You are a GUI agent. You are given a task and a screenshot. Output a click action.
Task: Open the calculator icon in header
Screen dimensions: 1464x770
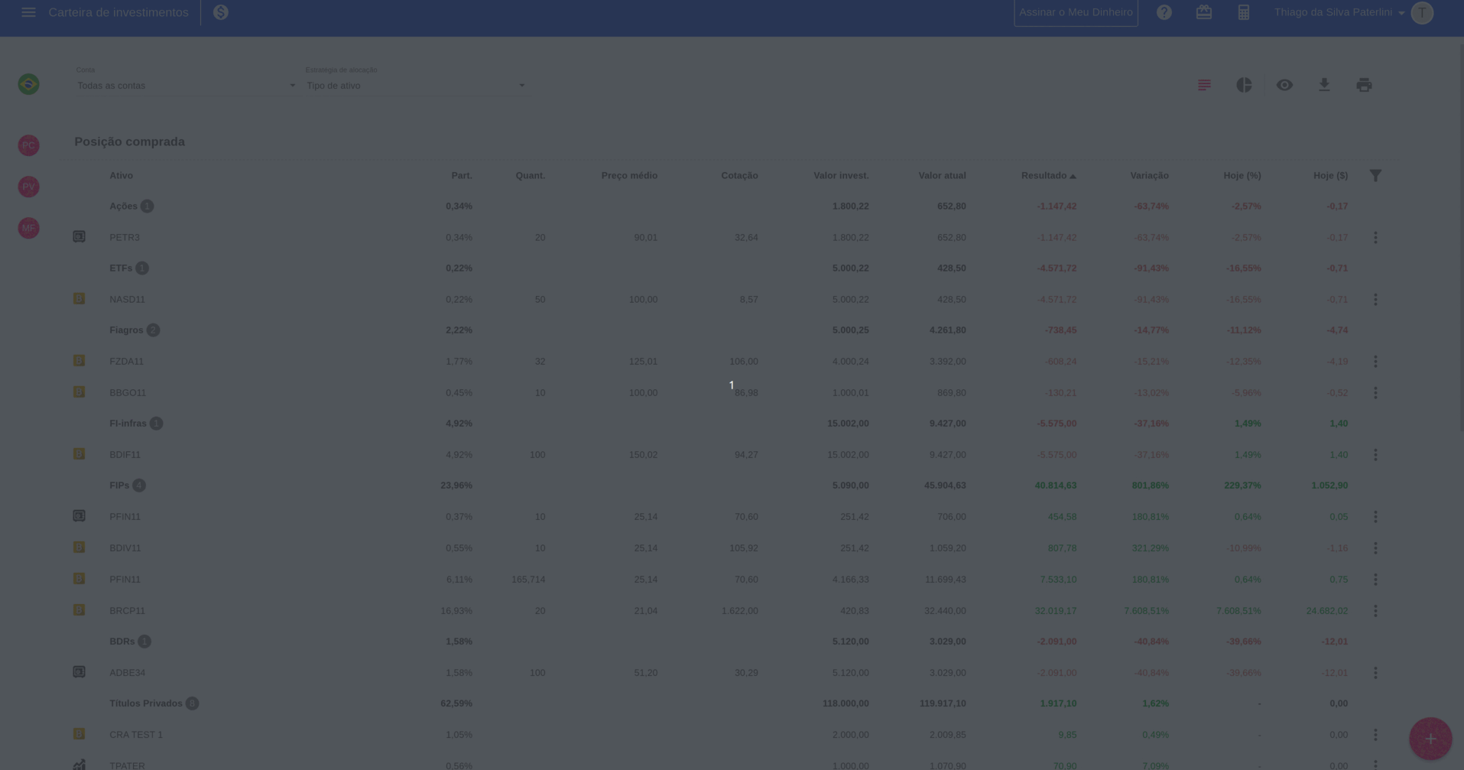pyautogui.click(x=1243, y=12)
